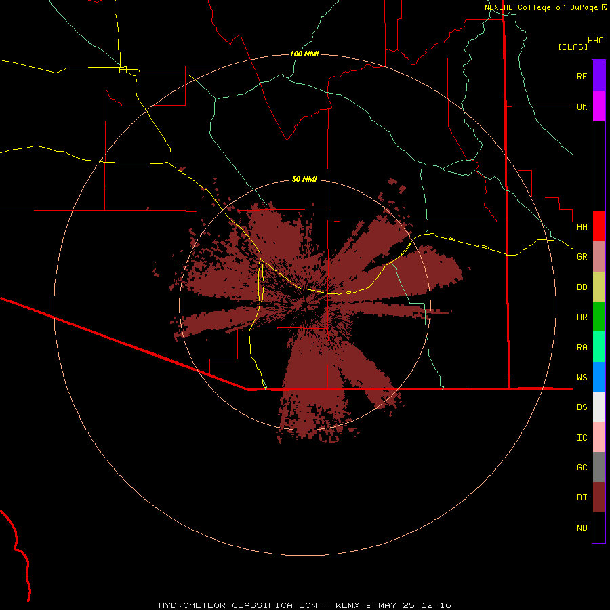Click the [CLAS] unit label

tap(573, 47)
